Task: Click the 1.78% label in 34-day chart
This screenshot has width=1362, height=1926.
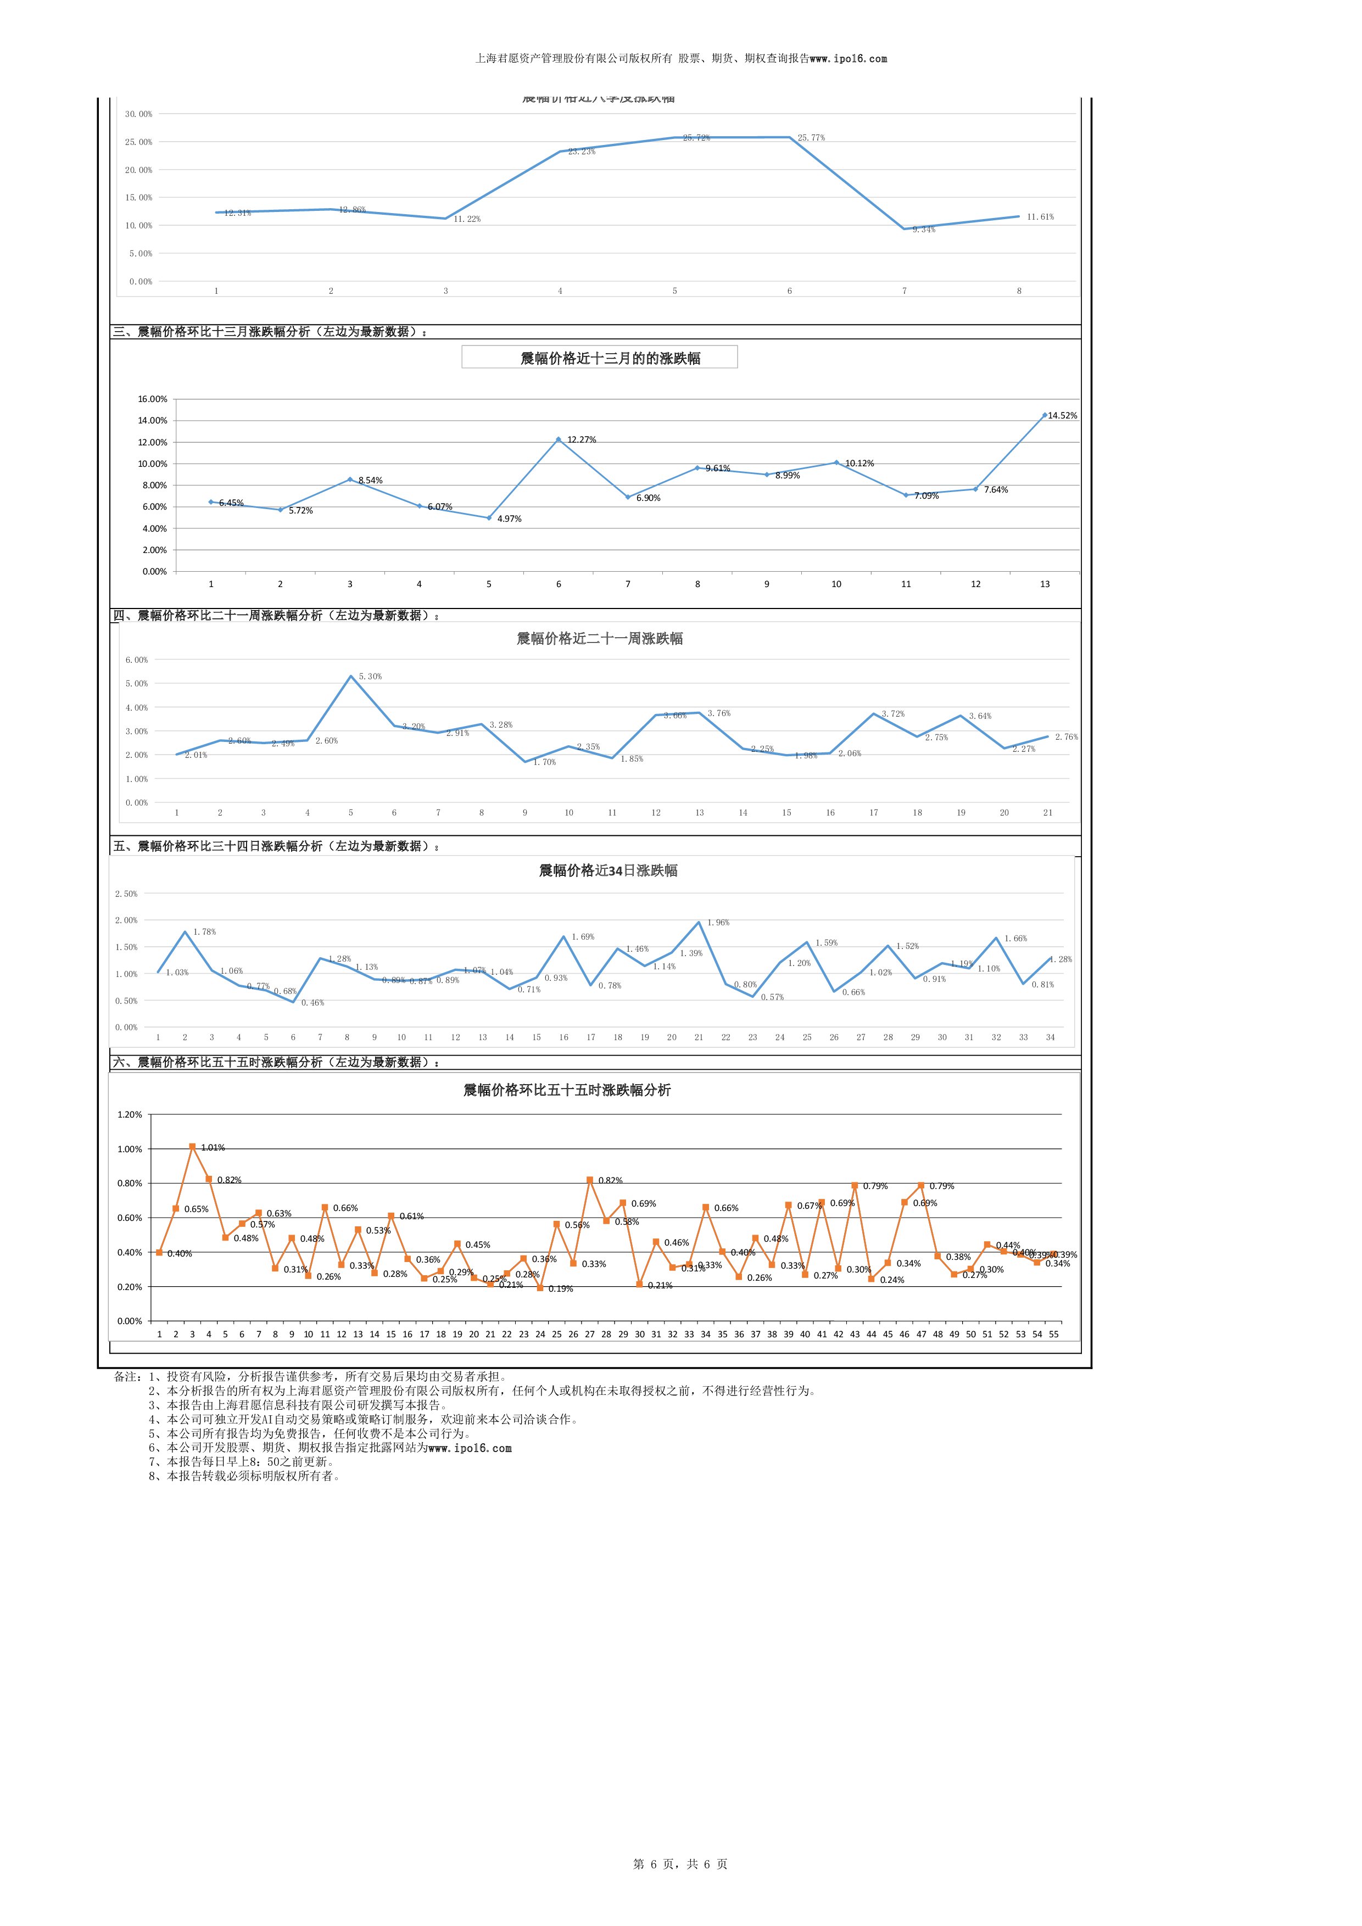Action: coord(204,932)
